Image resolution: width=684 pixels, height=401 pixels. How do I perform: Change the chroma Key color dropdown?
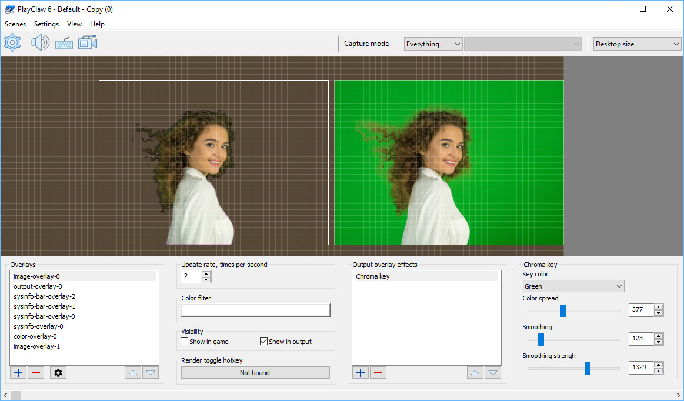coord(573,286)
